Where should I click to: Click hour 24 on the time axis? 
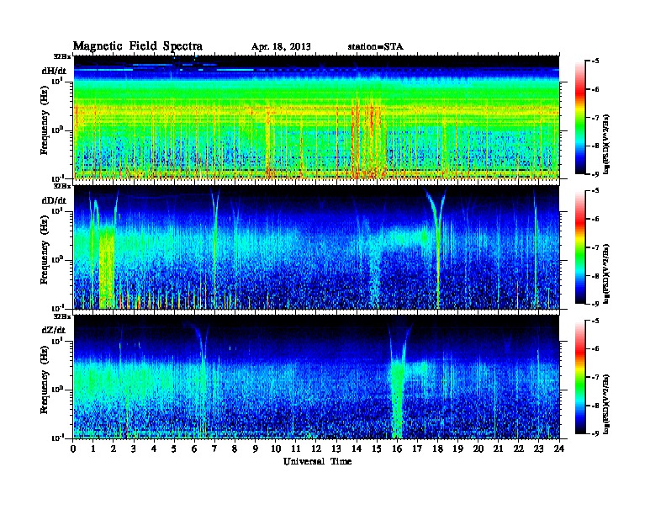coord(559,449)
